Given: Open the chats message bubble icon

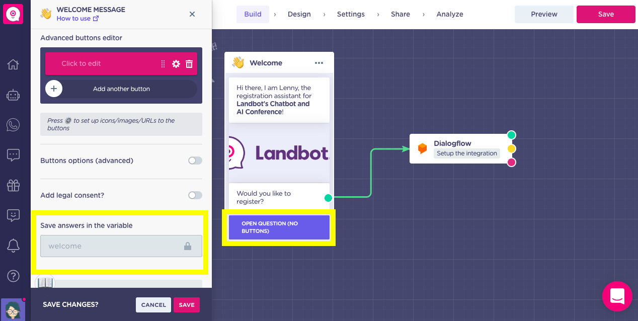Looking at the screenshot, I should [13, 155].
